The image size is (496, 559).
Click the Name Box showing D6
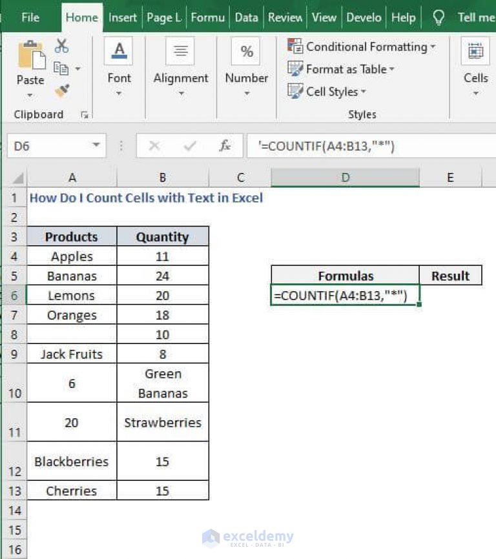(x=56, y=146)
